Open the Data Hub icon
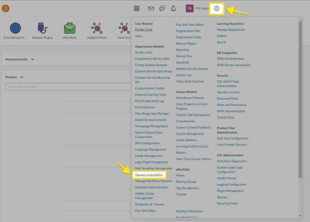The image size is (310, 222). [x=123, y=28]
